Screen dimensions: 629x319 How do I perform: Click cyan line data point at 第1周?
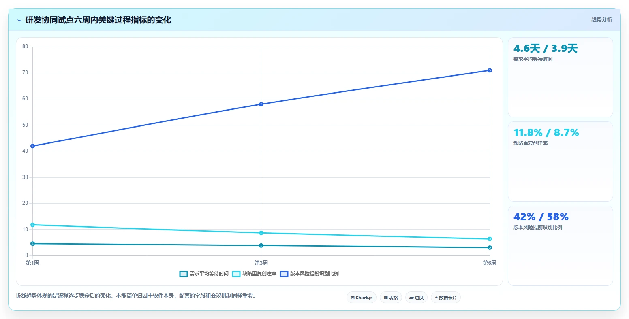(x=32, y=225)
